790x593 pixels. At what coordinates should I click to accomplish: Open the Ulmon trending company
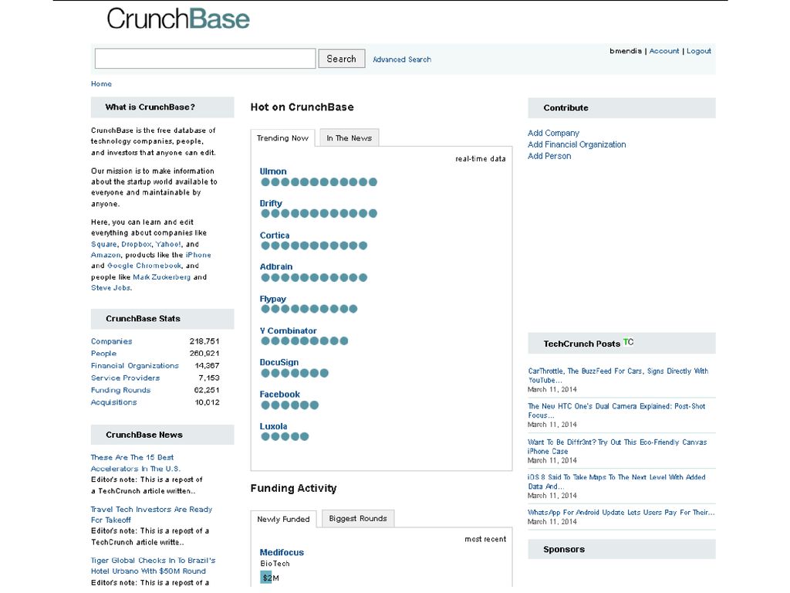click(x=273, y=171)
